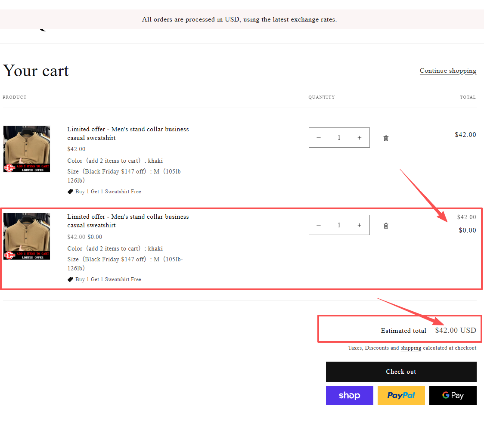Open first item's product title link
This screenshot has width=484, height=440.
(128, 133)
